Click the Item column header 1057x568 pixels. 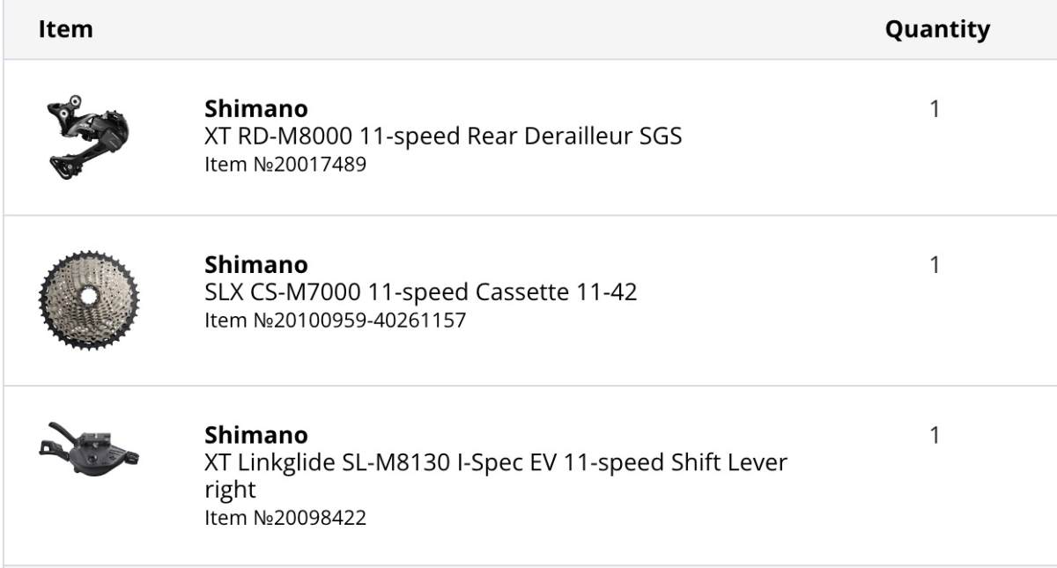65,29
